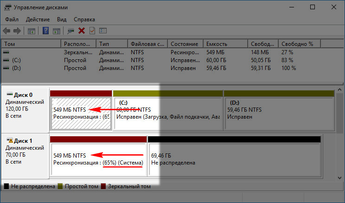Click the Properties checkmark toolbar icon
The image size is (345, 203).
[92, 31]
